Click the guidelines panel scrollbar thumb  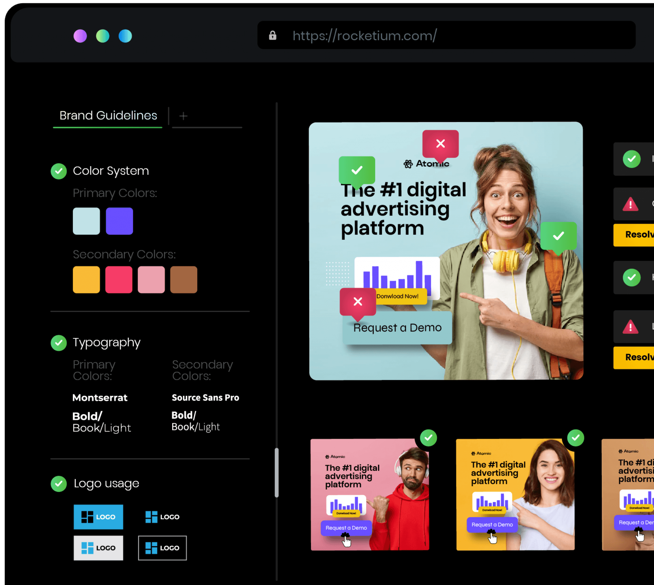(277, 473)
